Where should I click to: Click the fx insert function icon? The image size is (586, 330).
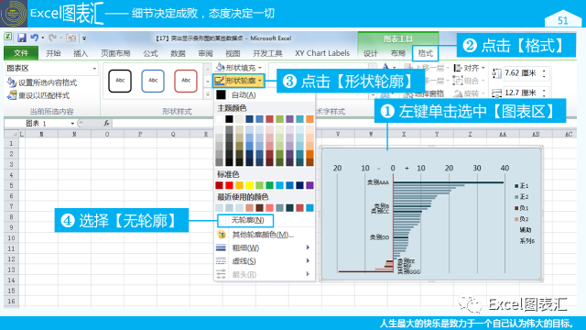(x=106, y=123)
